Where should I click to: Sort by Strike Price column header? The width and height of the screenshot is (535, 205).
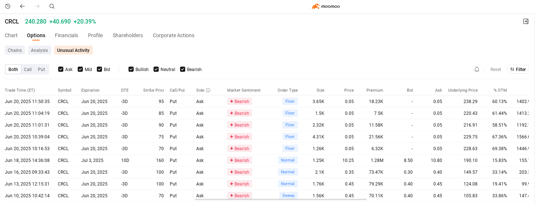click(x=154, y=90)
